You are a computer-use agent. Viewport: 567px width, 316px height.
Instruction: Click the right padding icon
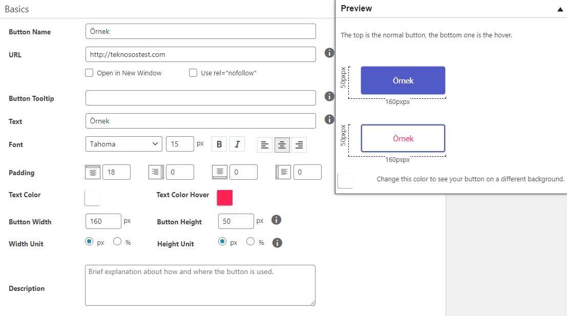tap(156, 172)
